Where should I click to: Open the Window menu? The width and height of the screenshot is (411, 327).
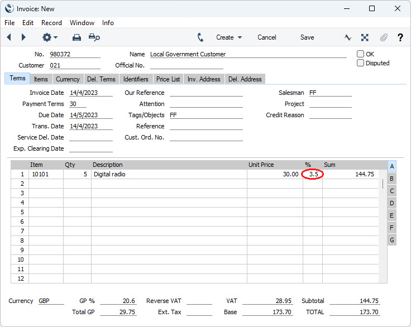click(x=82, y=23)
